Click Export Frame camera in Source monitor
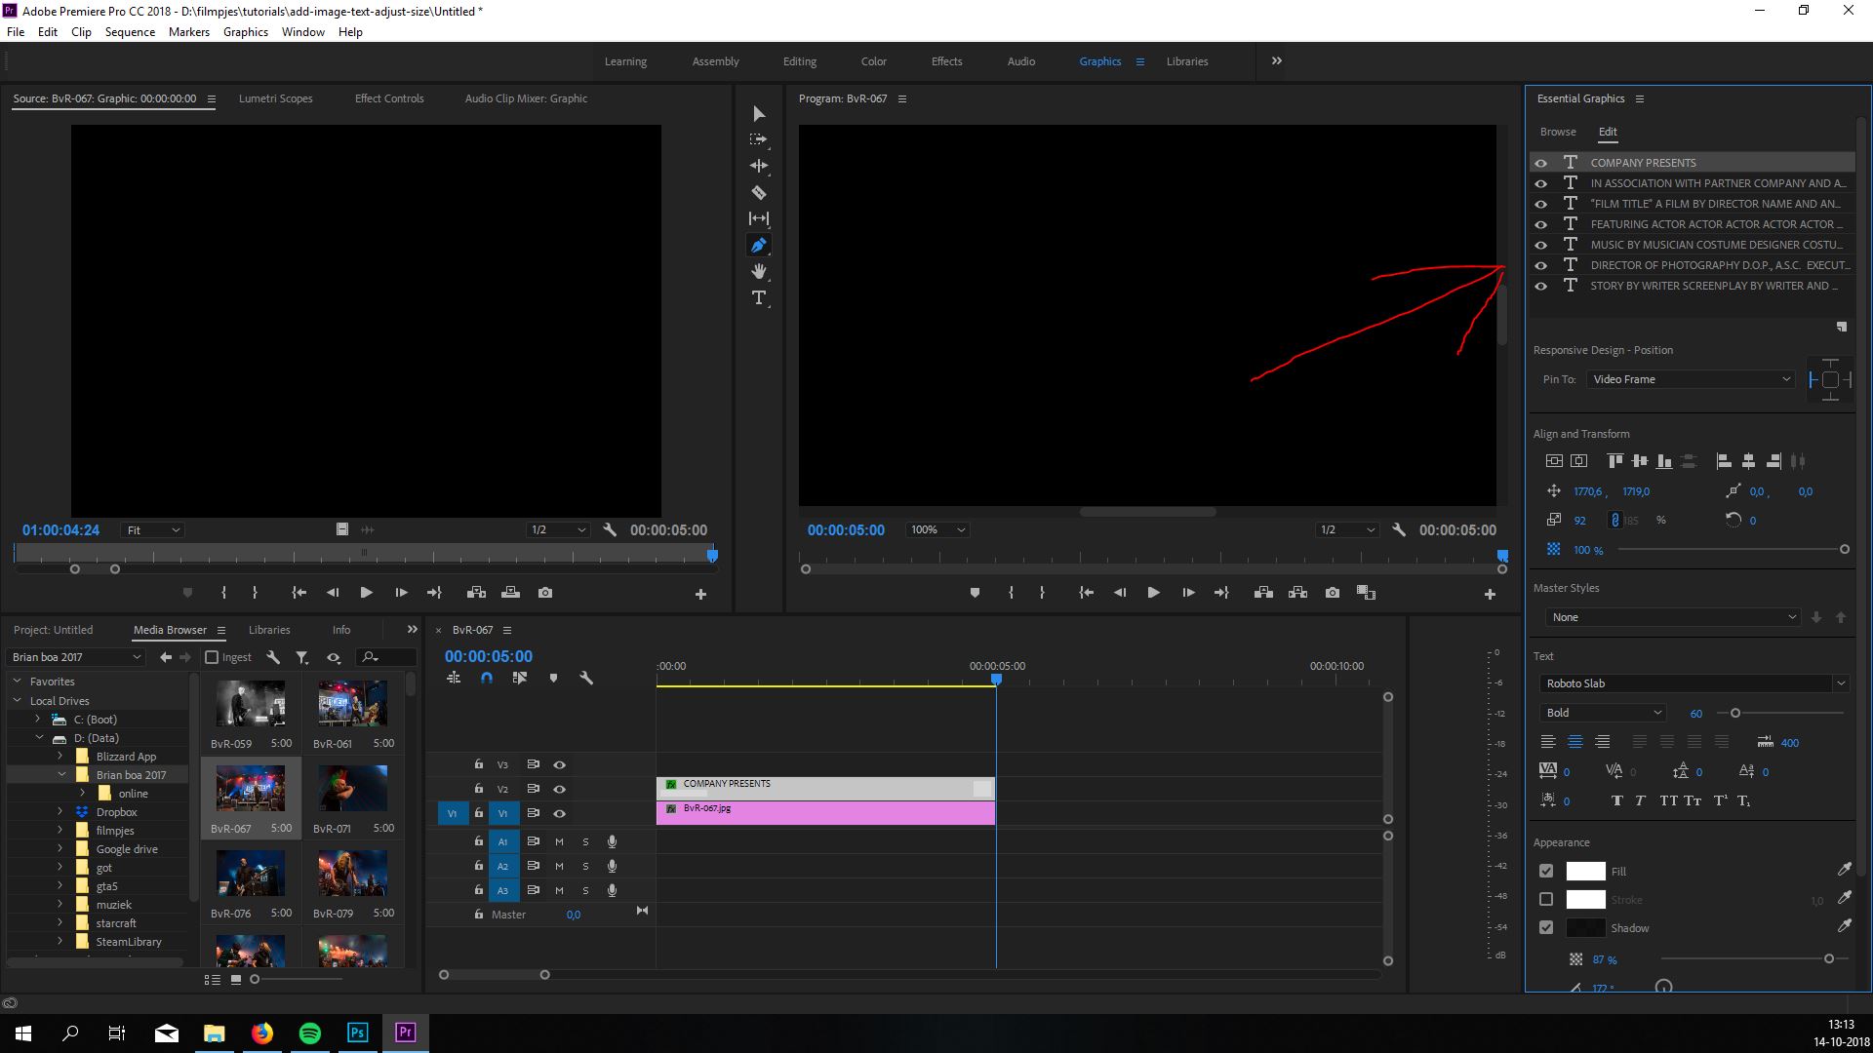The width and height of the screenshot is (1873, 1053). [x=545, y=593]
